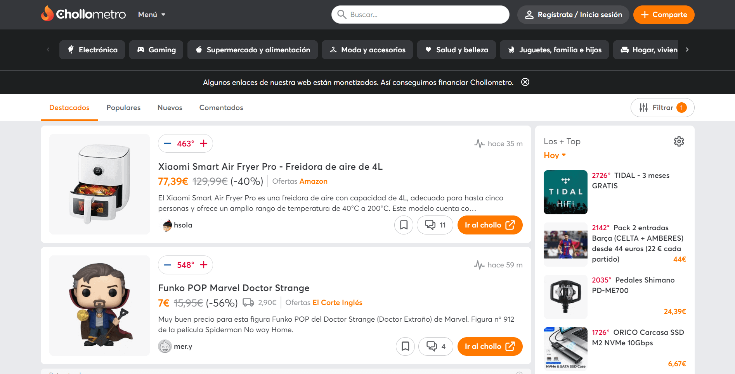Open the Filtrar filter options
This screenshot has width=735, height=374.
pos(662,108)
